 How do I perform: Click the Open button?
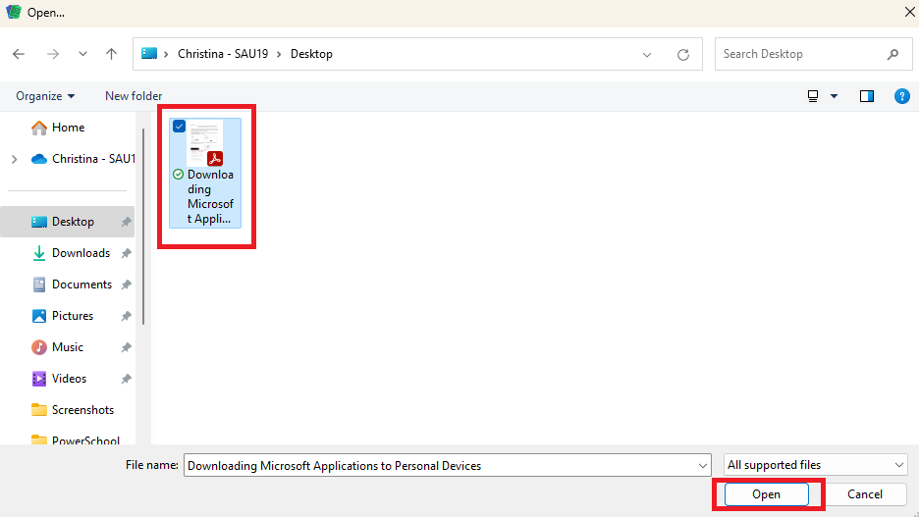[x=767, y=494]
